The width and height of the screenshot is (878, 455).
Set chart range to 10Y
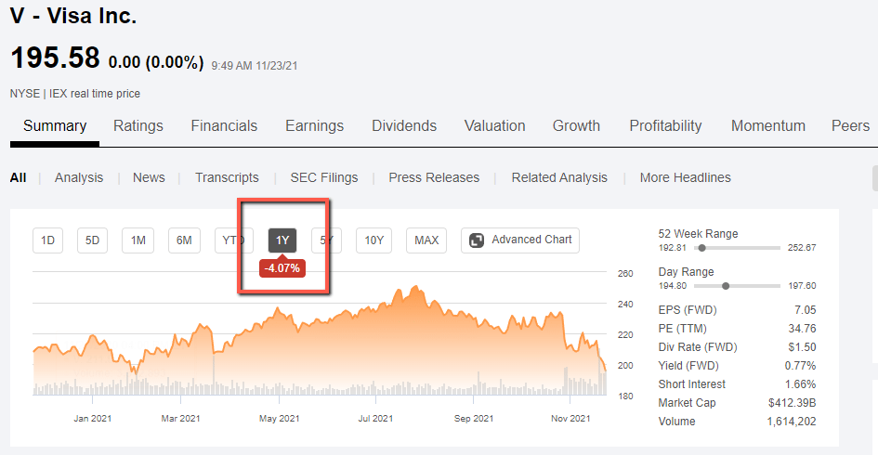374,240
